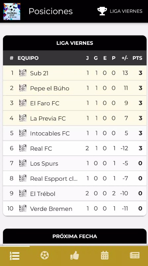Open El Trébol team row
Viewport: 148px width, 266px height.
click(x=75, y=193)
